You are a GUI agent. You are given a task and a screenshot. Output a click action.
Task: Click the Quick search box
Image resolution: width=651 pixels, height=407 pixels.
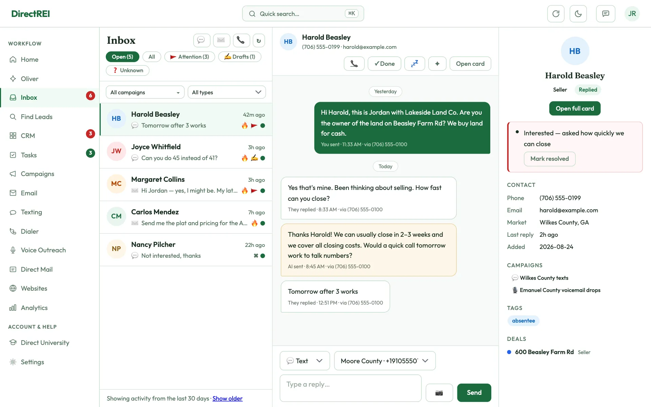303,14
